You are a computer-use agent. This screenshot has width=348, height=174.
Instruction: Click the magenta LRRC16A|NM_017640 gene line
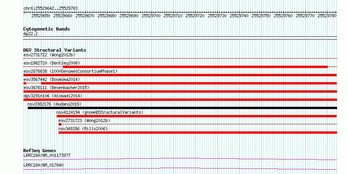coord(180,169)
